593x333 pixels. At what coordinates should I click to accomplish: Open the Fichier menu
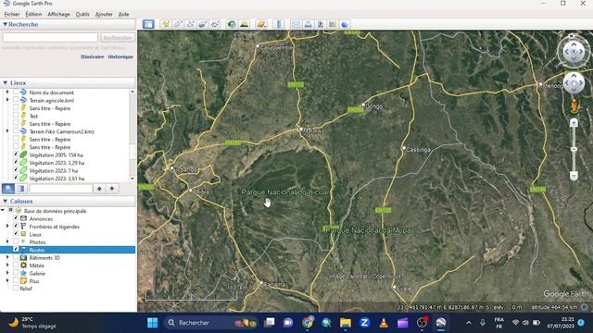(12, 14)
